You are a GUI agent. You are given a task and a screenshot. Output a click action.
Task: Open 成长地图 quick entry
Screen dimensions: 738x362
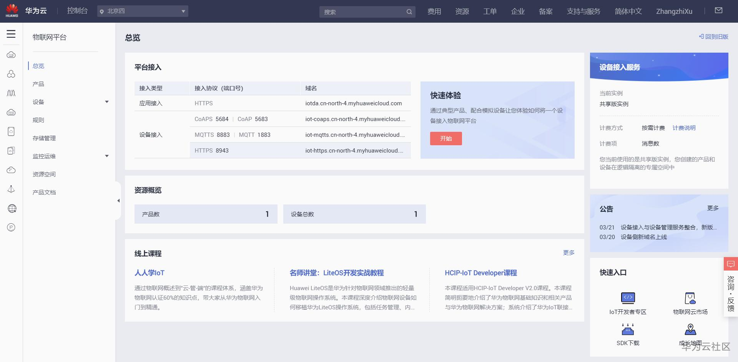point(690,335)
